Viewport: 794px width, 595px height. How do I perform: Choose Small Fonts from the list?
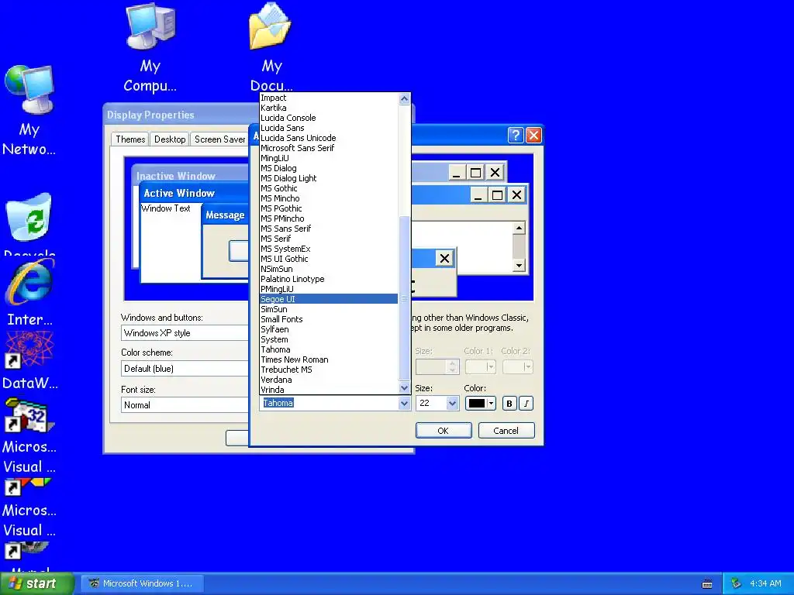pyautogui.click(x=329, y=319)
